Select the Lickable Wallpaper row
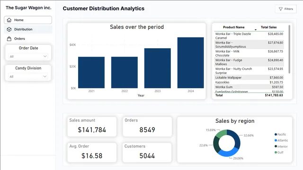The image size is (303, 170). tap(249, 77)
